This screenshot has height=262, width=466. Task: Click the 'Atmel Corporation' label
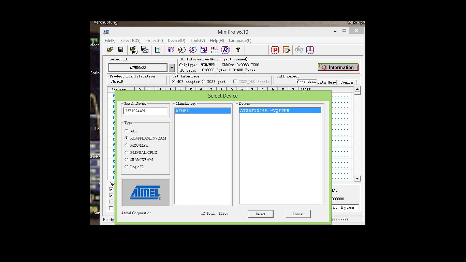[x=136, y=213]
